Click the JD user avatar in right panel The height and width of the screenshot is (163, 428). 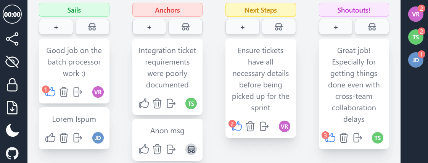point(416,60)
